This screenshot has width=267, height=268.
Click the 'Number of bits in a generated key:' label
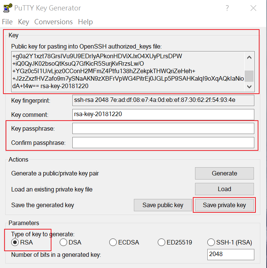(56, 255)
